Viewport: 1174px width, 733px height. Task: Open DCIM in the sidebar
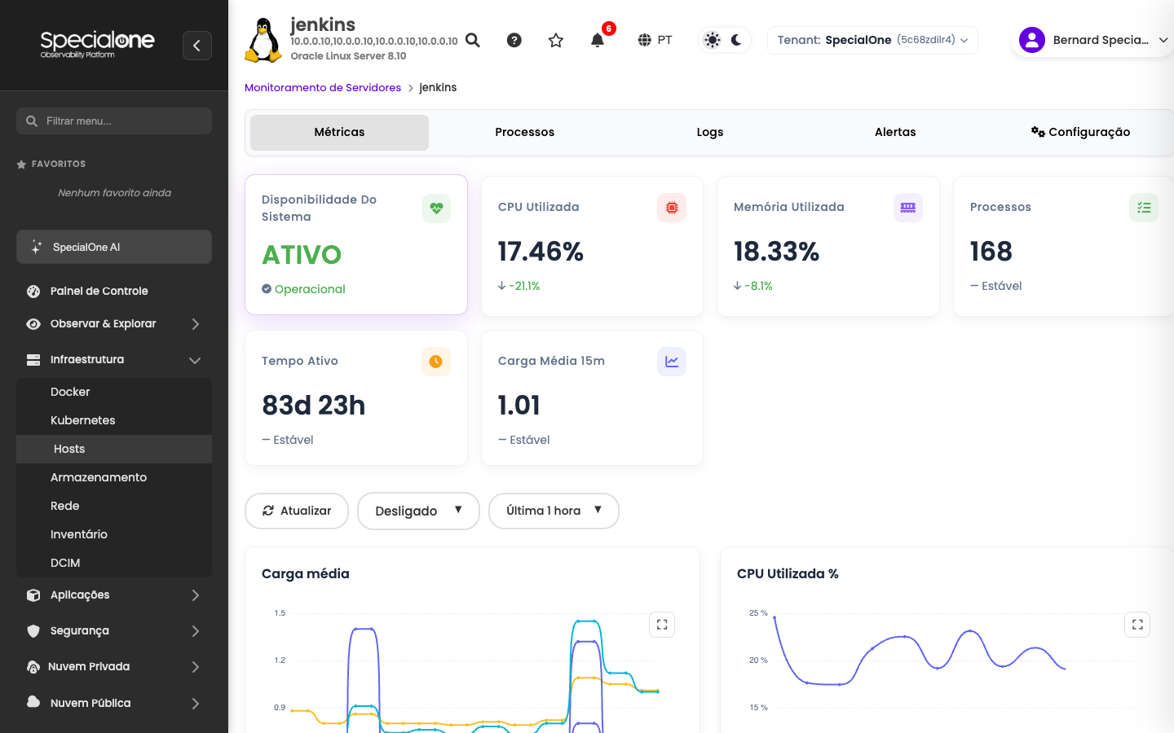[x=114, y=563]
